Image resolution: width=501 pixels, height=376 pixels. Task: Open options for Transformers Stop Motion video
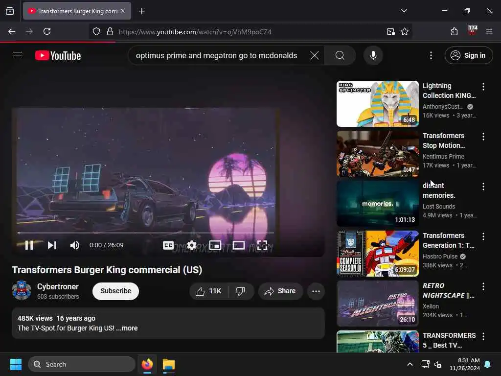(483, 137)
